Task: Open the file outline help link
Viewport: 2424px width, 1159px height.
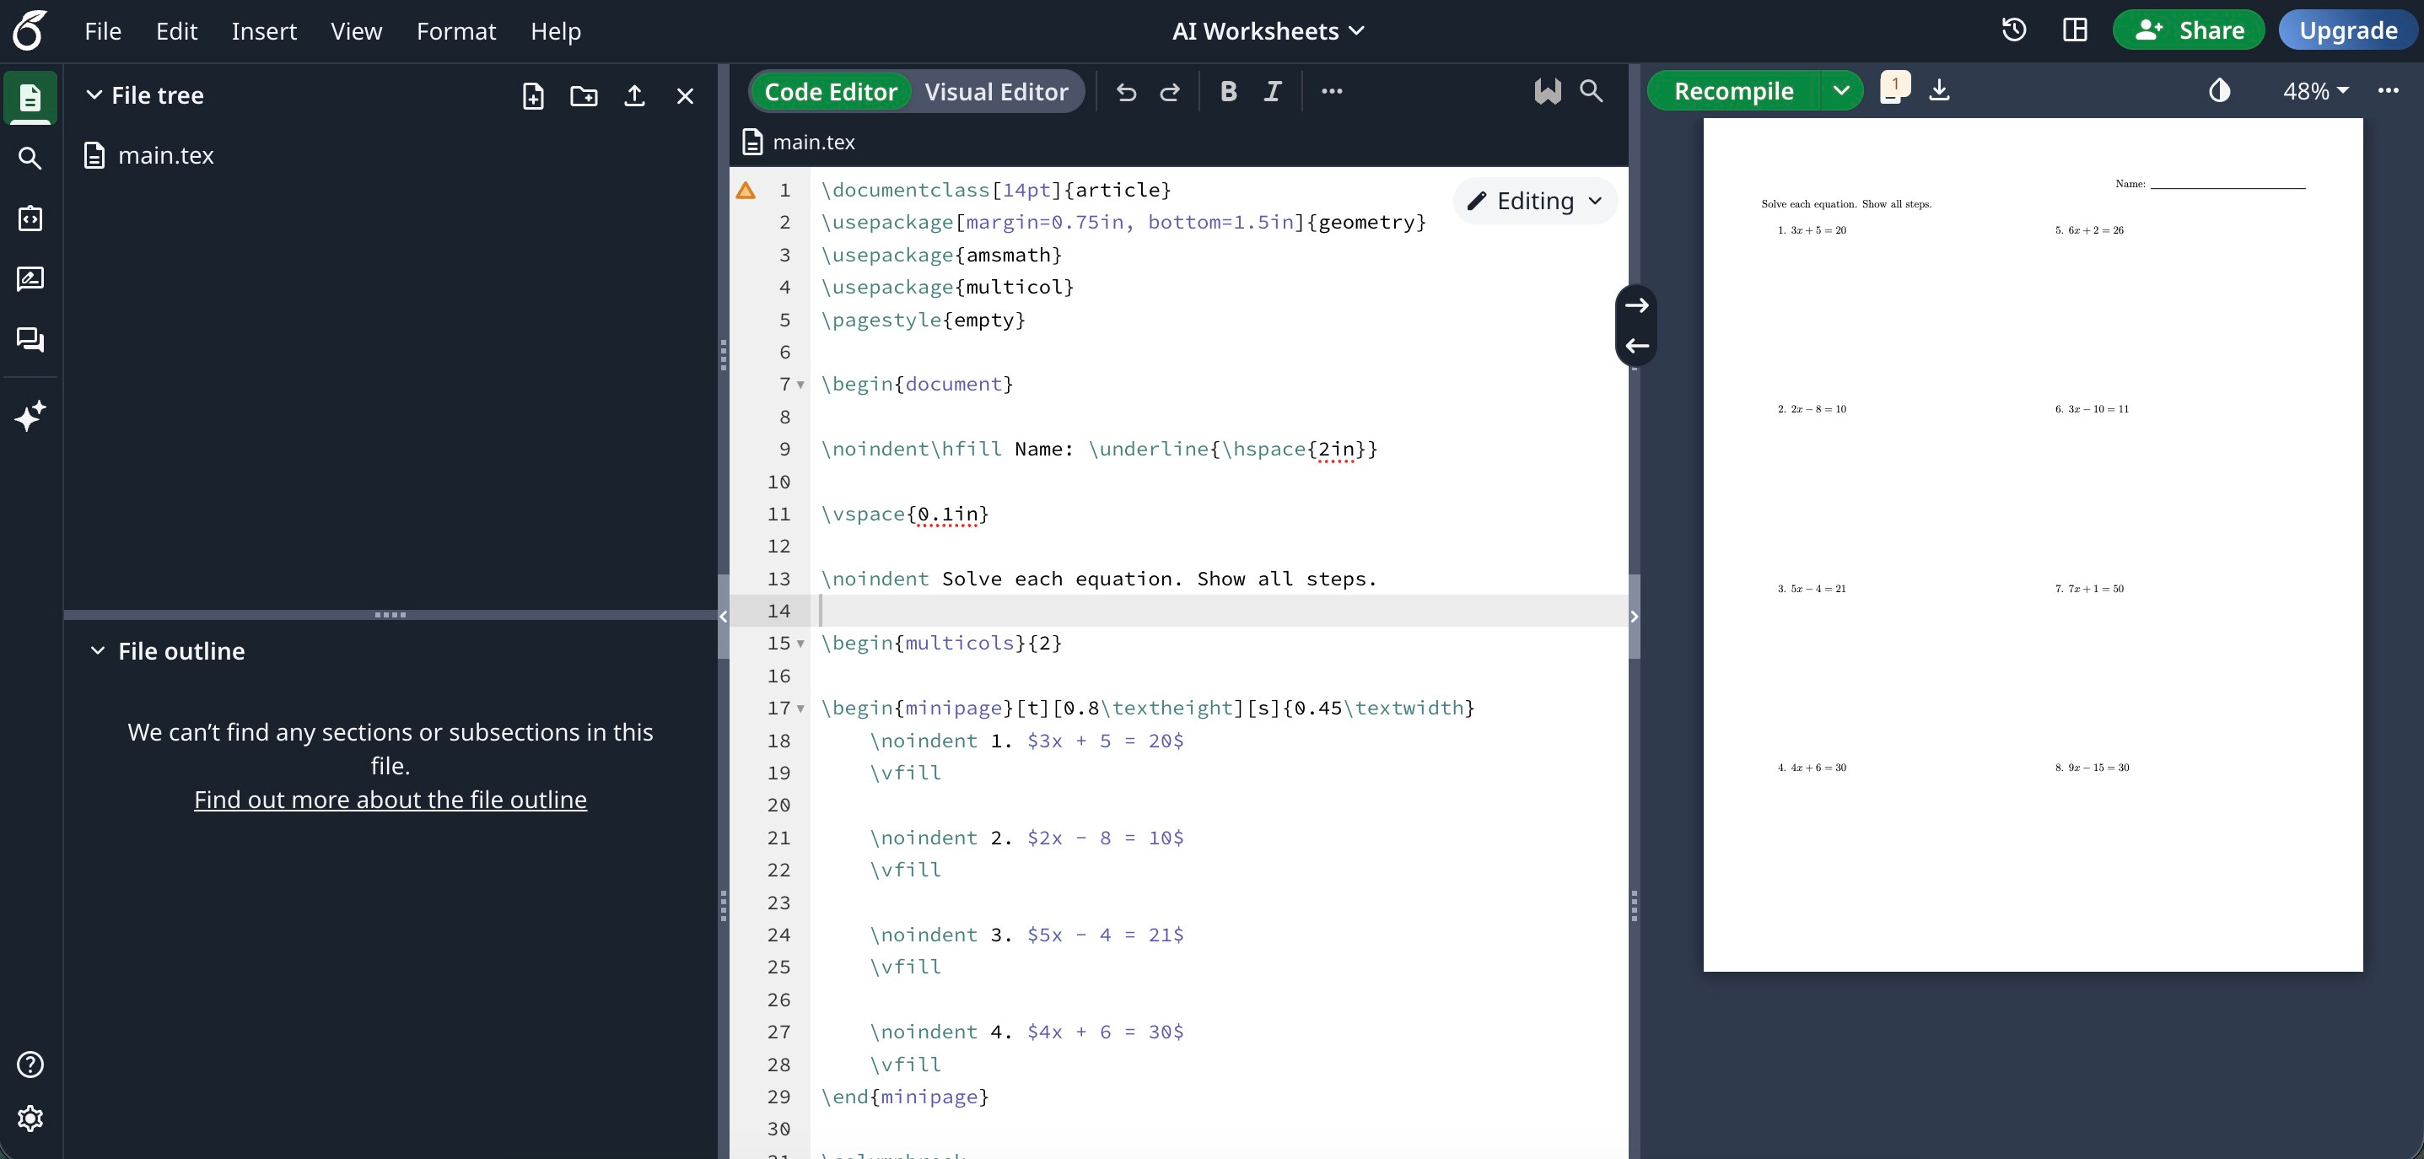Action: pyautogui.click(x=390, y=800)
